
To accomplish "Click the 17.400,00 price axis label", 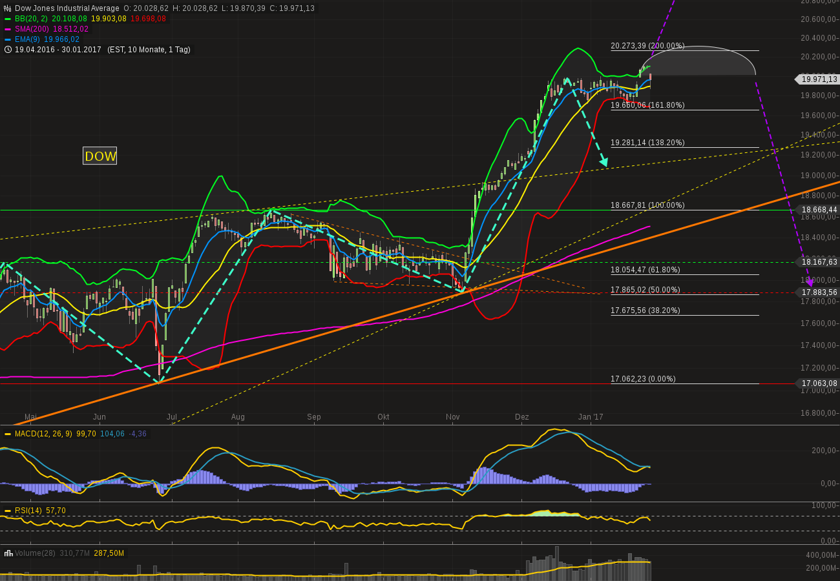I will pyautogui.click(x=819, y=346).
